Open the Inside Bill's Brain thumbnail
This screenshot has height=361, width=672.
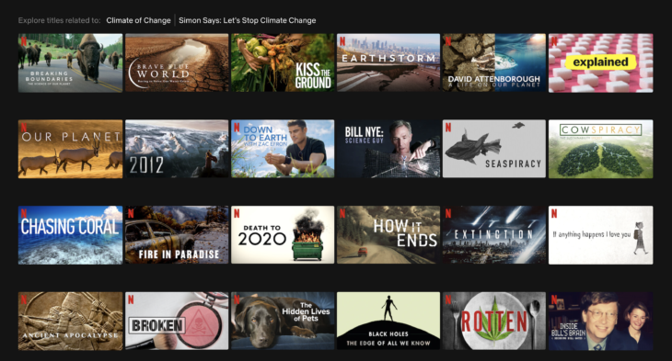(x=601, y=322)
